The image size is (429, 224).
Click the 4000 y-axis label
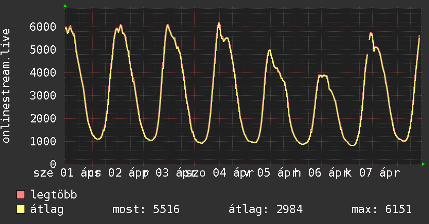(44, 72)
